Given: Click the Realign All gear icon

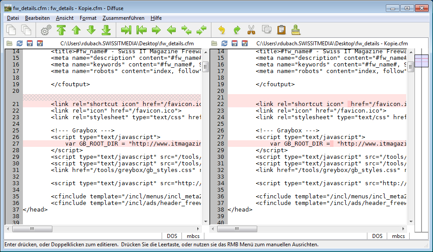Looking at the screenshot, I should (x=46, y=30).
